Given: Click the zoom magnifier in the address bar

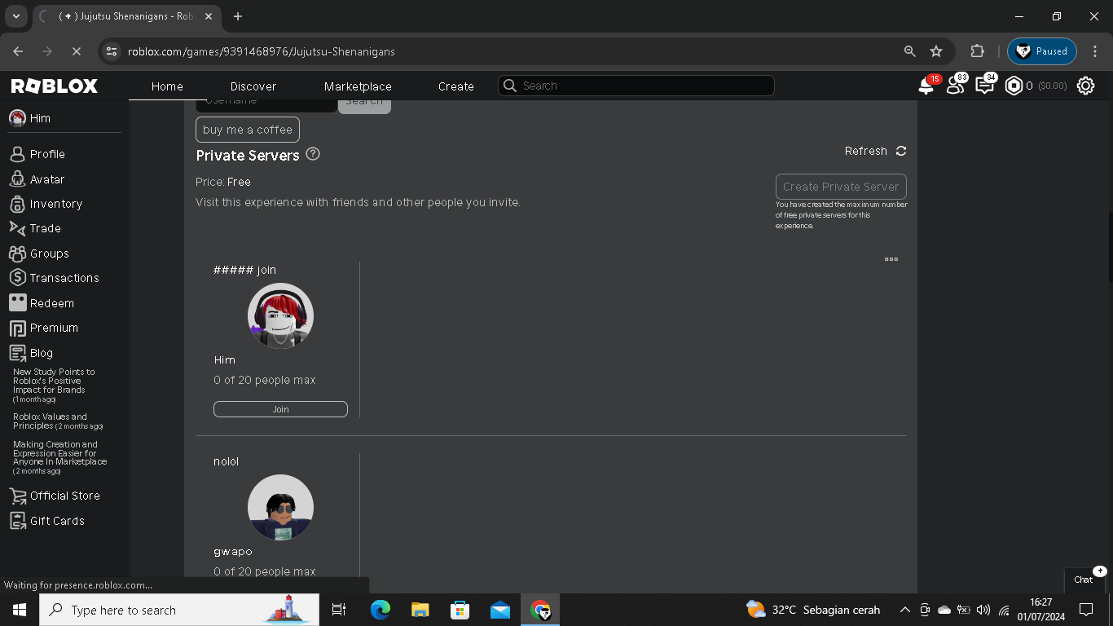Looking at the screenshot, I should pyautogui.click(x=910, y=51).
